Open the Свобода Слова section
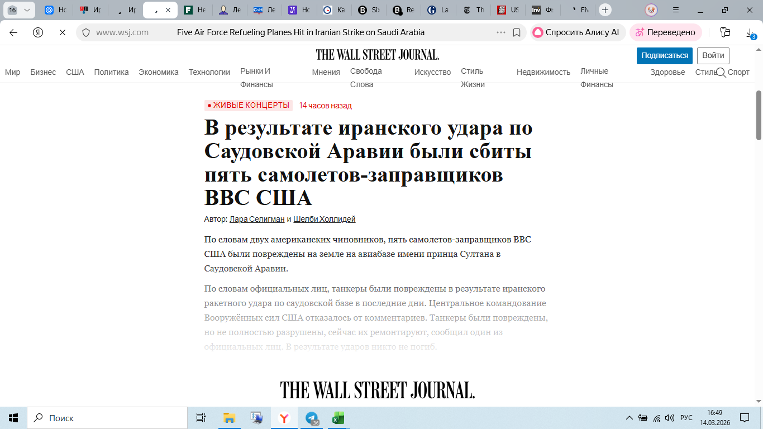The image size is (763, 429). coord(366,78)
